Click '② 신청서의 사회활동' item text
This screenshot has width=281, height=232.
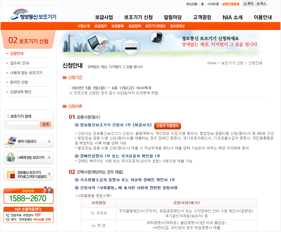pos(126,188)
